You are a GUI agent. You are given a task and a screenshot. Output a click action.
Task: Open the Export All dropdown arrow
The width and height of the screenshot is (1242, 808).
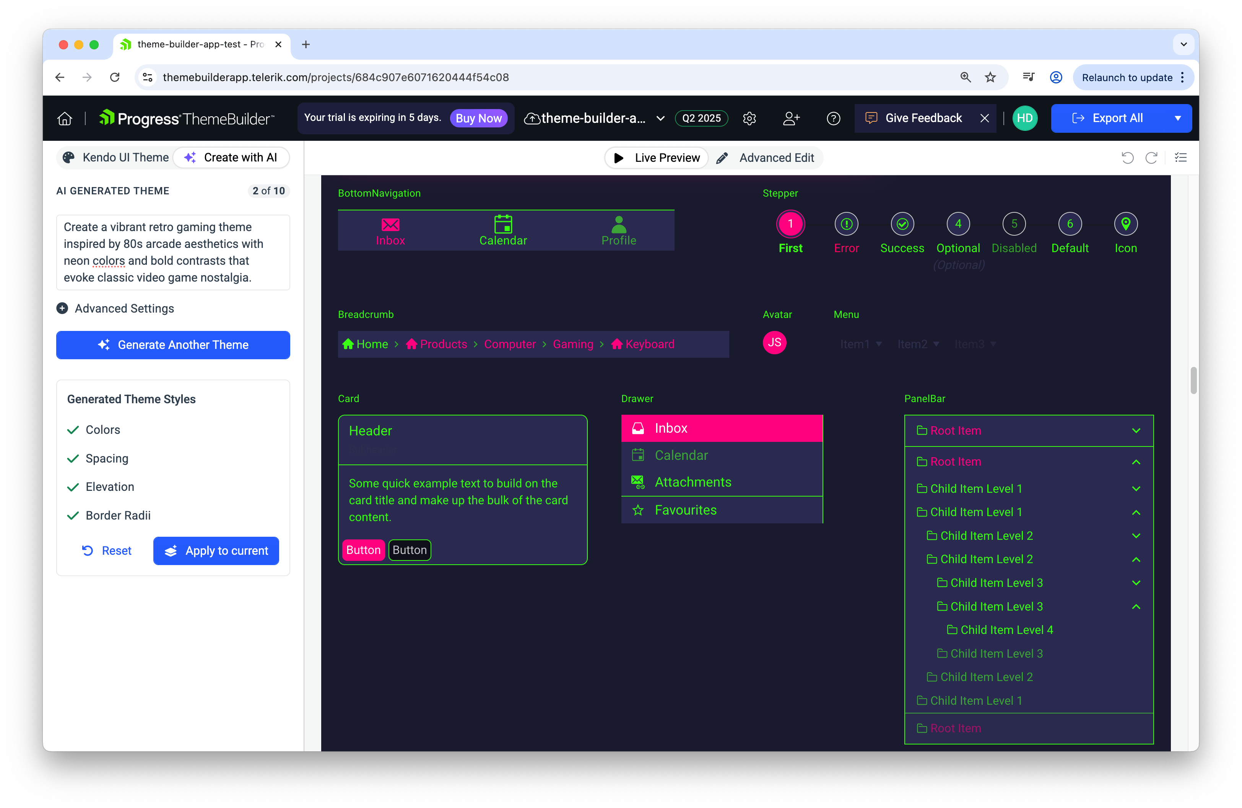pyautogui.click(x=1178, y=119)
